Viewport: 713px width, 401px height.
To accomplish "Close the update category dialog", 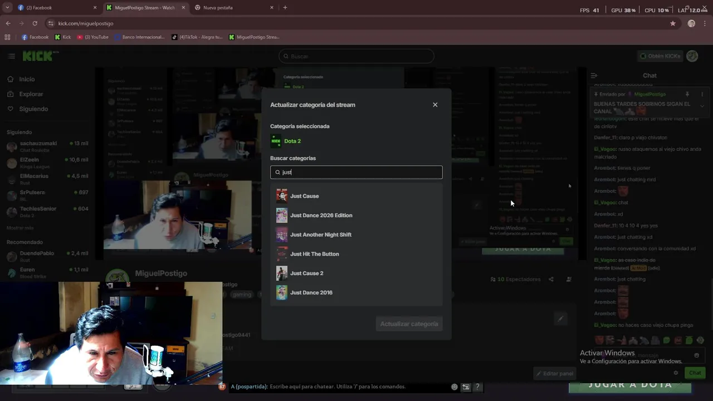I will click(435, 105).
